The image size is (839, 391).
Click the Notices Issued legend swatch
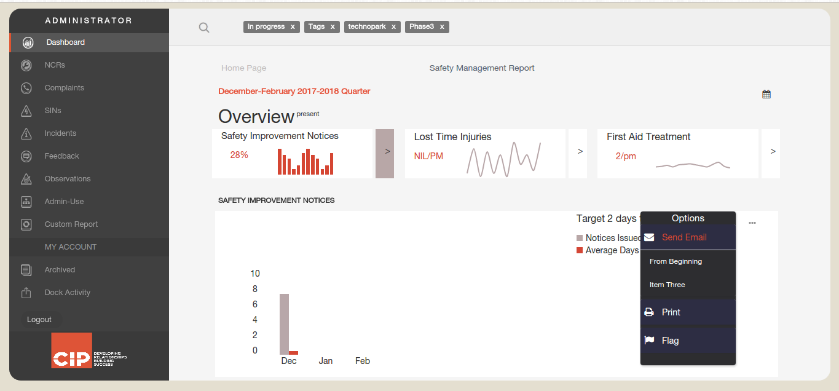tap(580, 238)
